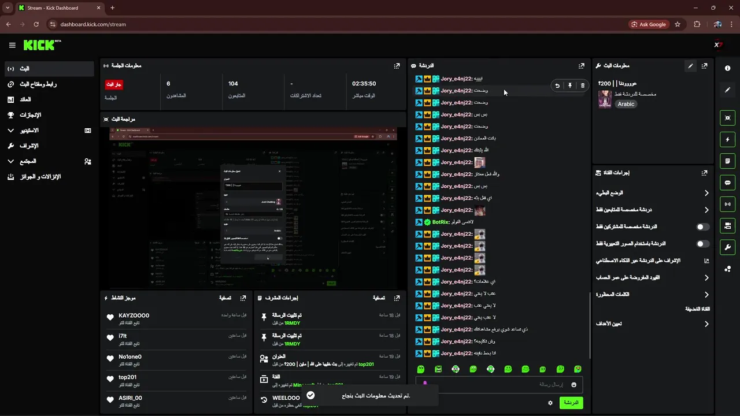
Task: Toggle the stream preview widget icon in right rail
Action: [727, 118]
